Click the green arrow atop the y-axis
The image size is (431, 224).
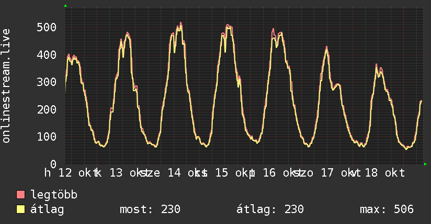[65, 6]
